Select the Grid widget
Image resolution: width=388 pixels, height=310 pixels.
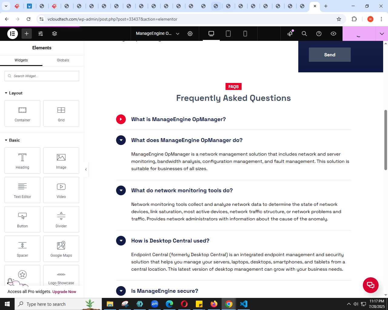tap(61, 114)
